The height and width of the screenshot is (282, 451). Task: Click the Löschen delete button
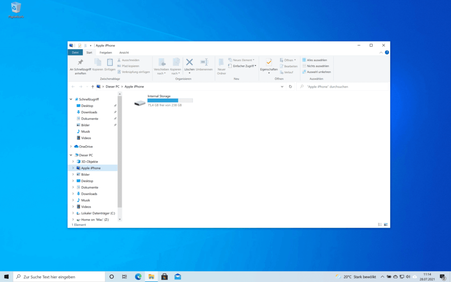click(189, 66)
